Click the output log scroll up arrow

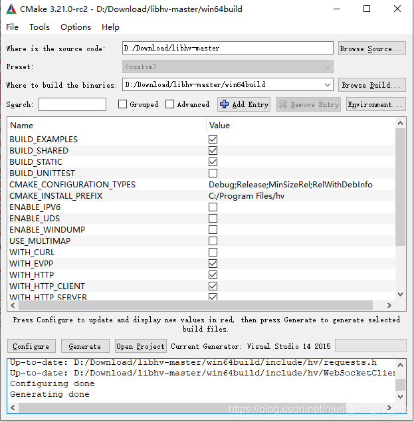click(400, 365)
